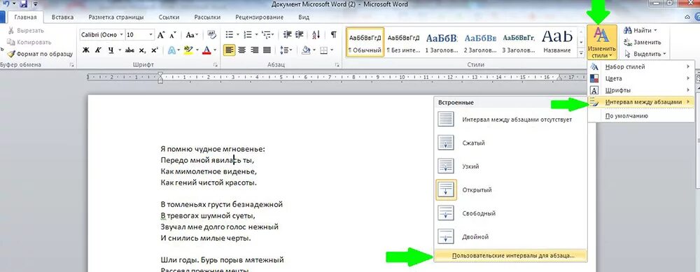Screen dimensions: 700x272
Task: Open the font size dropdown (10)
Action: [151, 35]
